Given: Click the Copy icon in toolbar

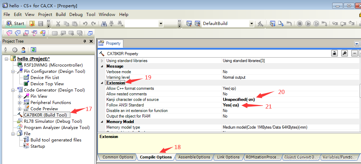Looking at the screenshot, I should pos(66,24).
